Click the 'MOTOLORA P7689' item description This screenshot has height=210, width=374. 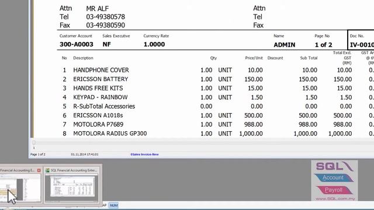(98, 124)
